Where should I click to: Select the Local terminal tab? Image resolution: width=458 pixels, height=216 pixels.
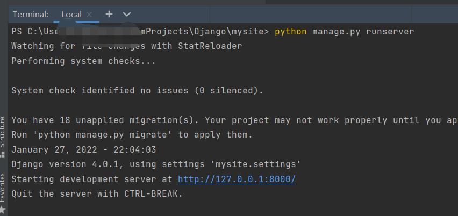71,14
